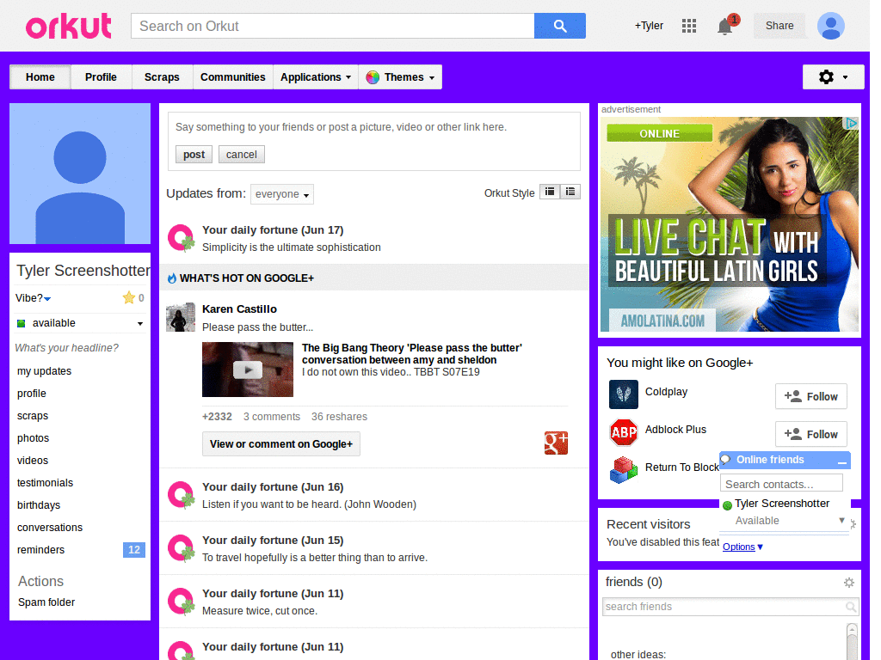
Task: Select my updates in the sidebar
Action: tap(45, 371)
